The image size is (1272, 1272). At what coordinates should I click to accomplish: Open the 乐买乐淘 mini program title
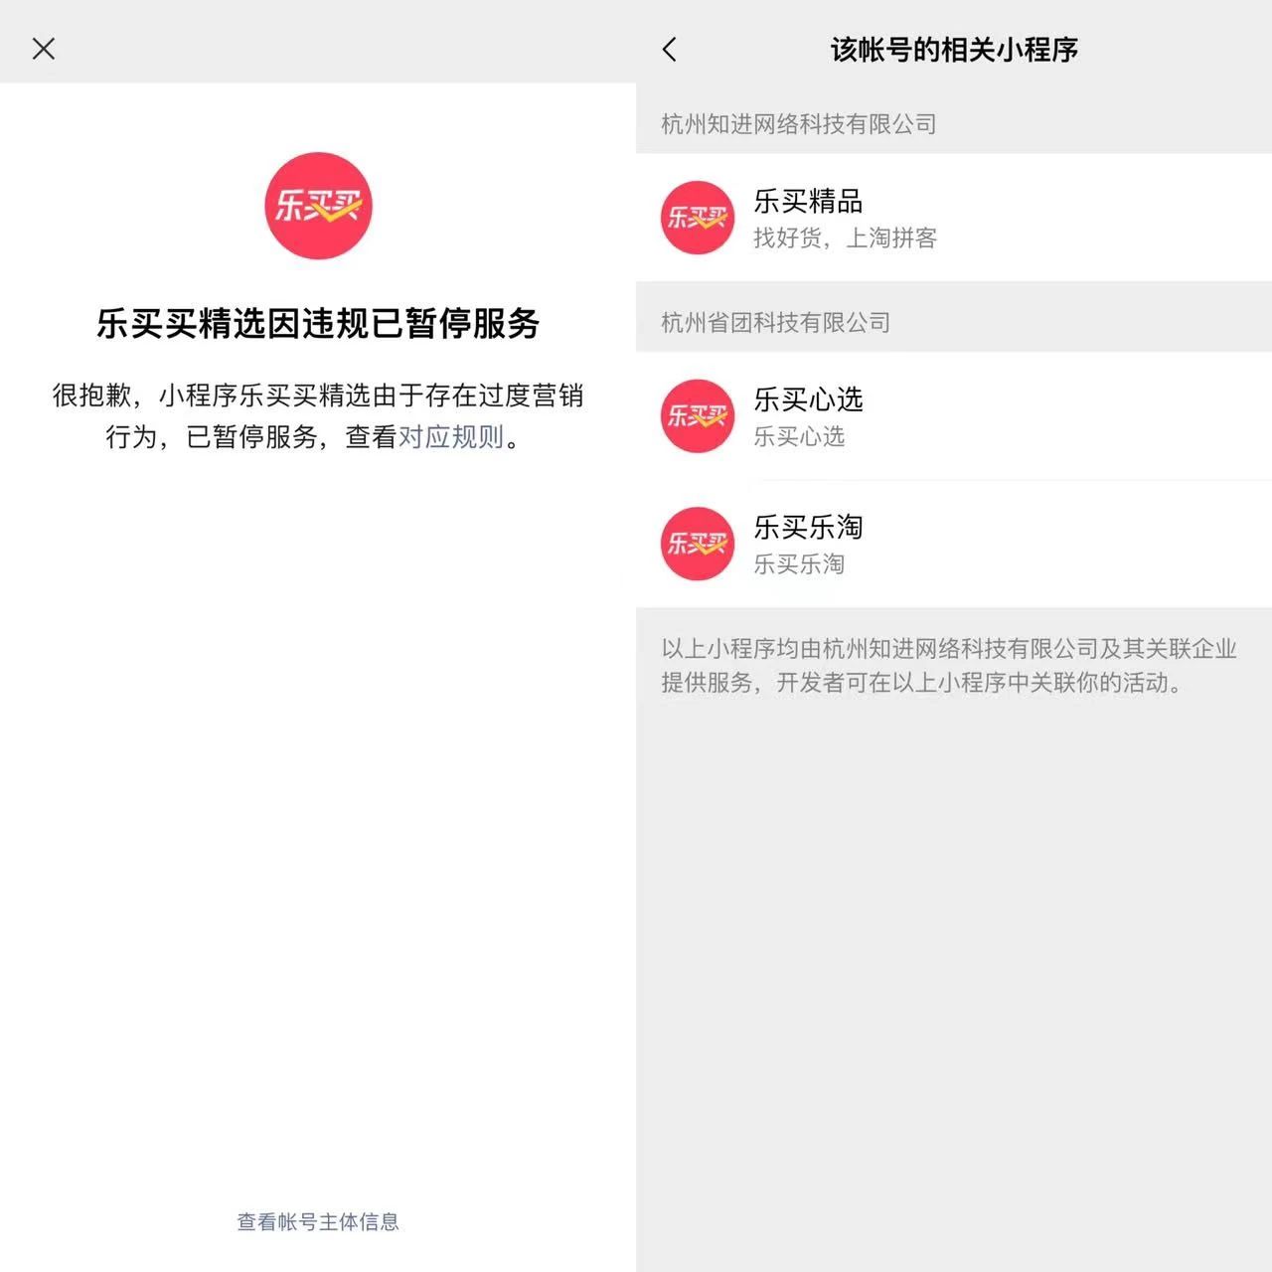click(808, 527)
